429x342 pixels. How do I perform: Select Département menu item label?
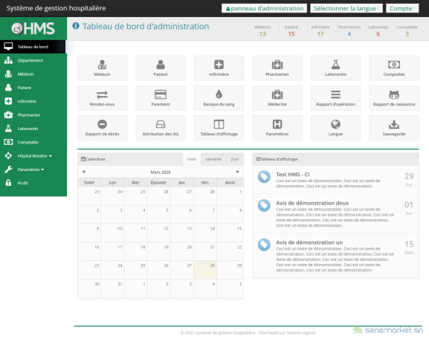click(30, 60)
